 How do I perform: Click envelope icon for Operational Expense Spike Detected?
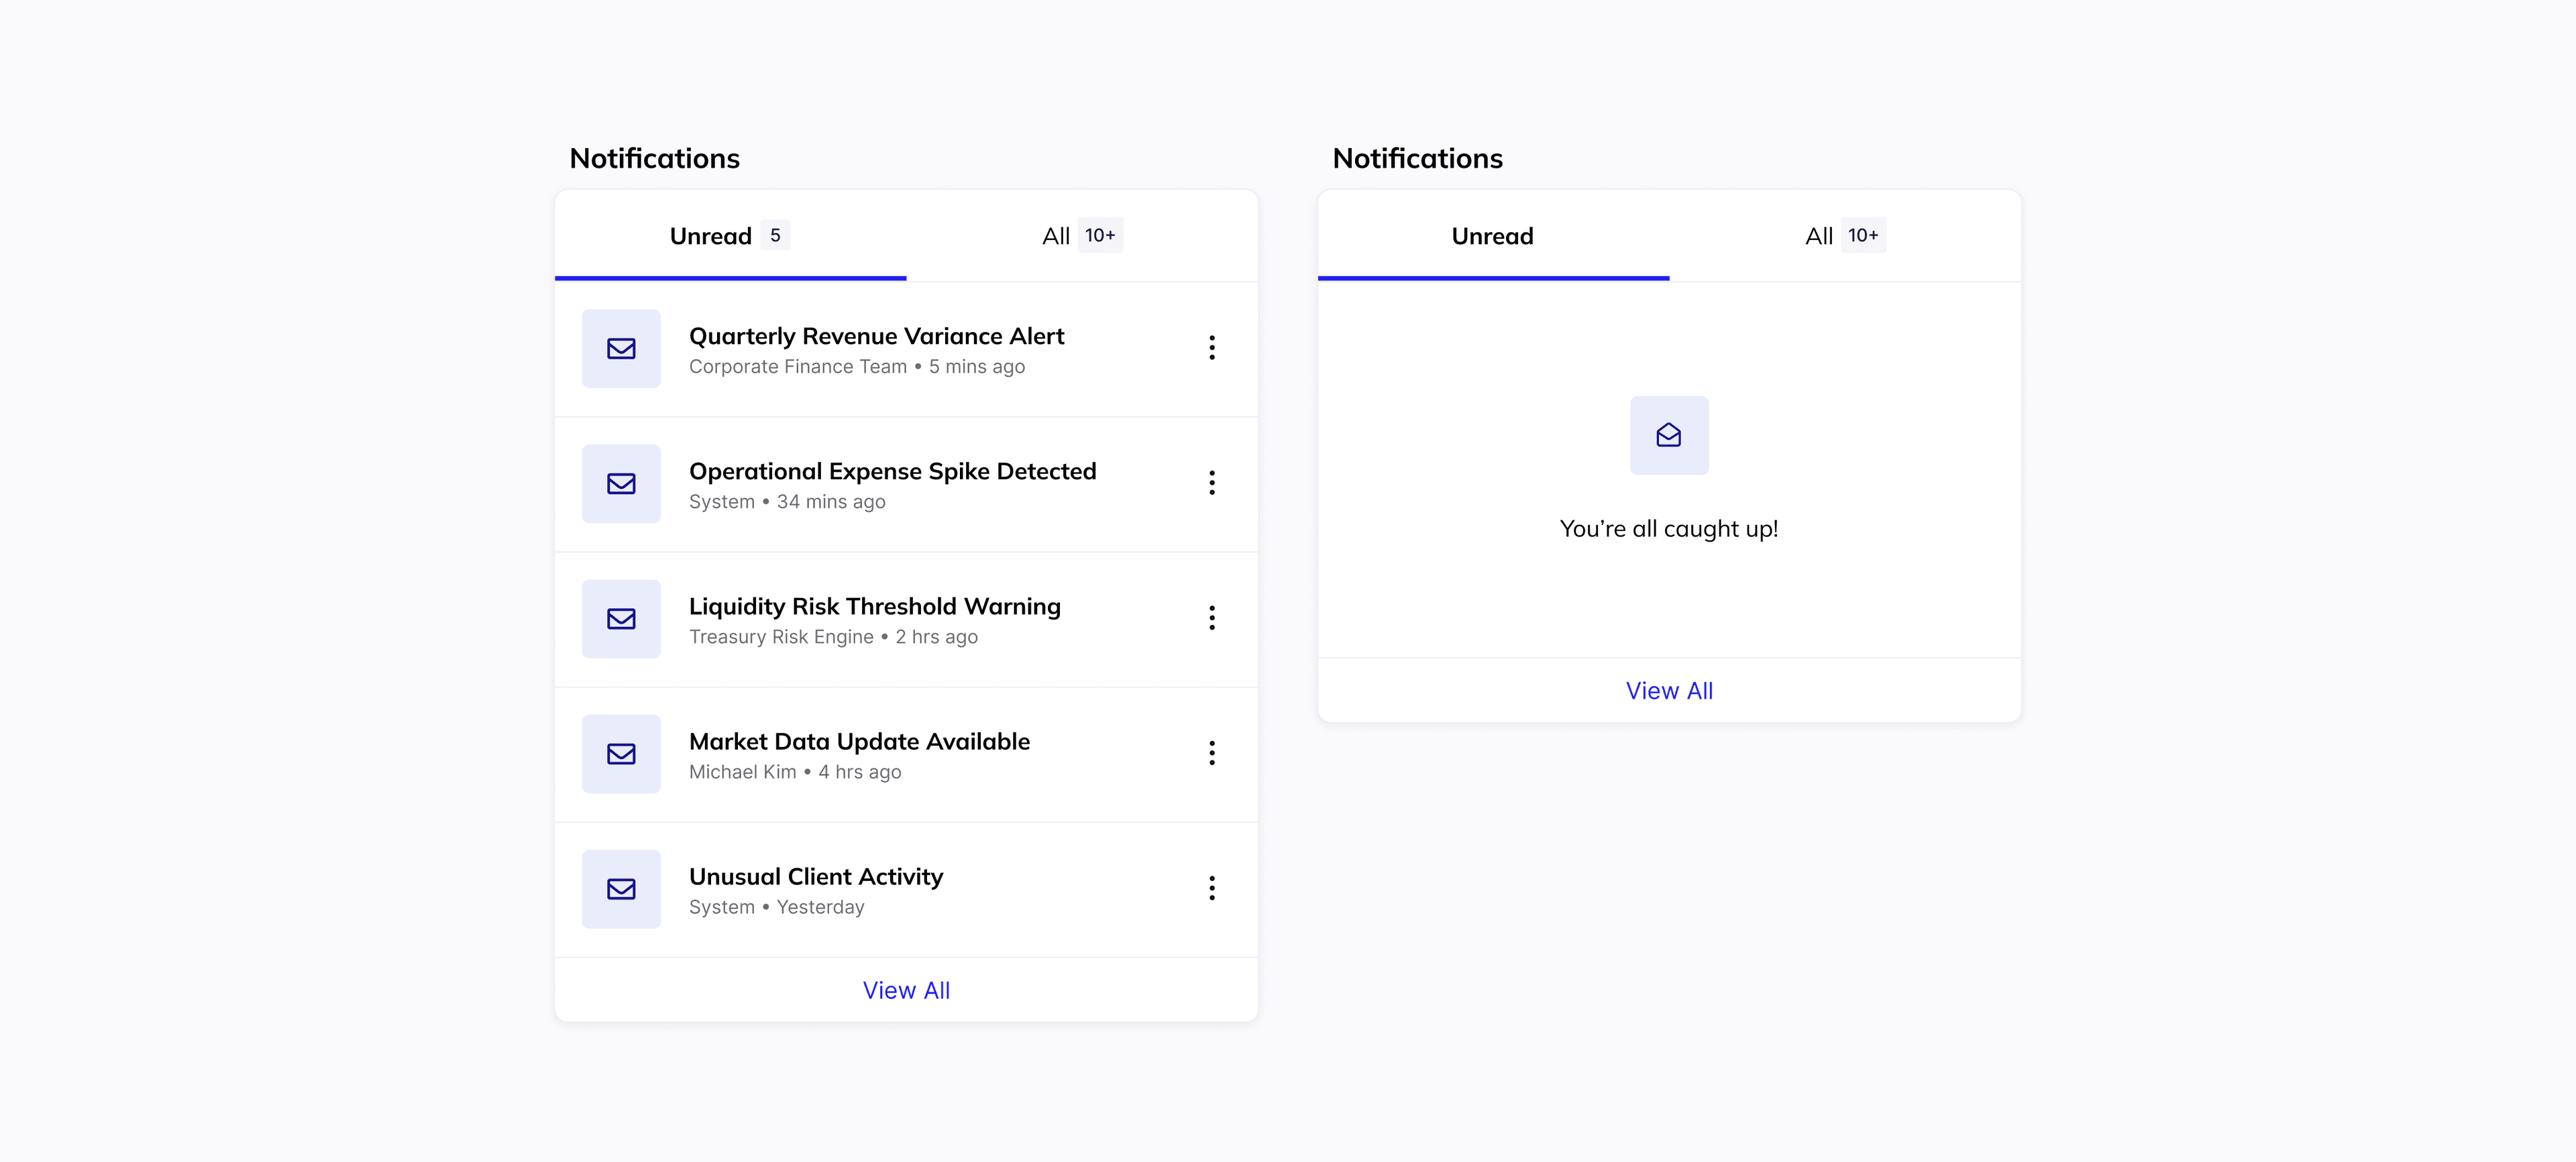(x=621, y=483)
